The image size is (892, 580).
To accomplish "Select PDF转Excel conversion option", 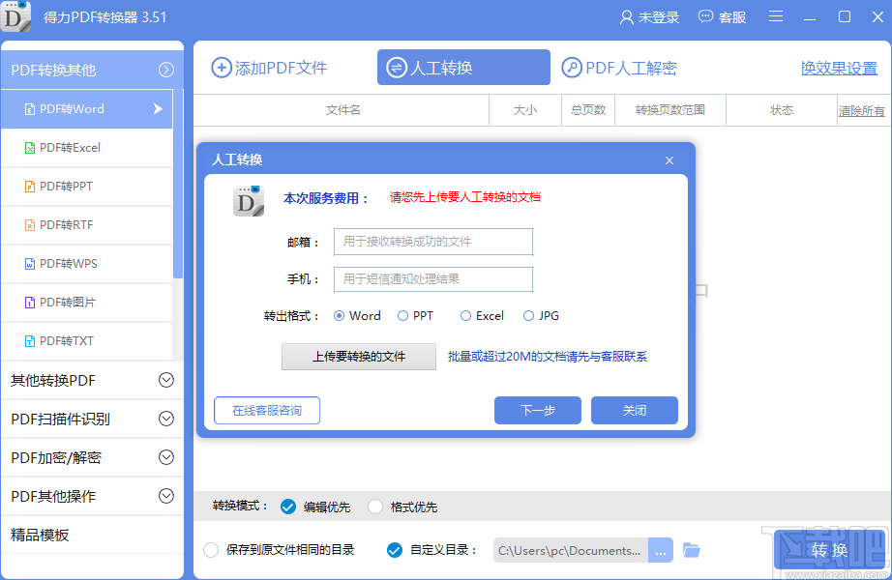I will (x=87, y=148).
